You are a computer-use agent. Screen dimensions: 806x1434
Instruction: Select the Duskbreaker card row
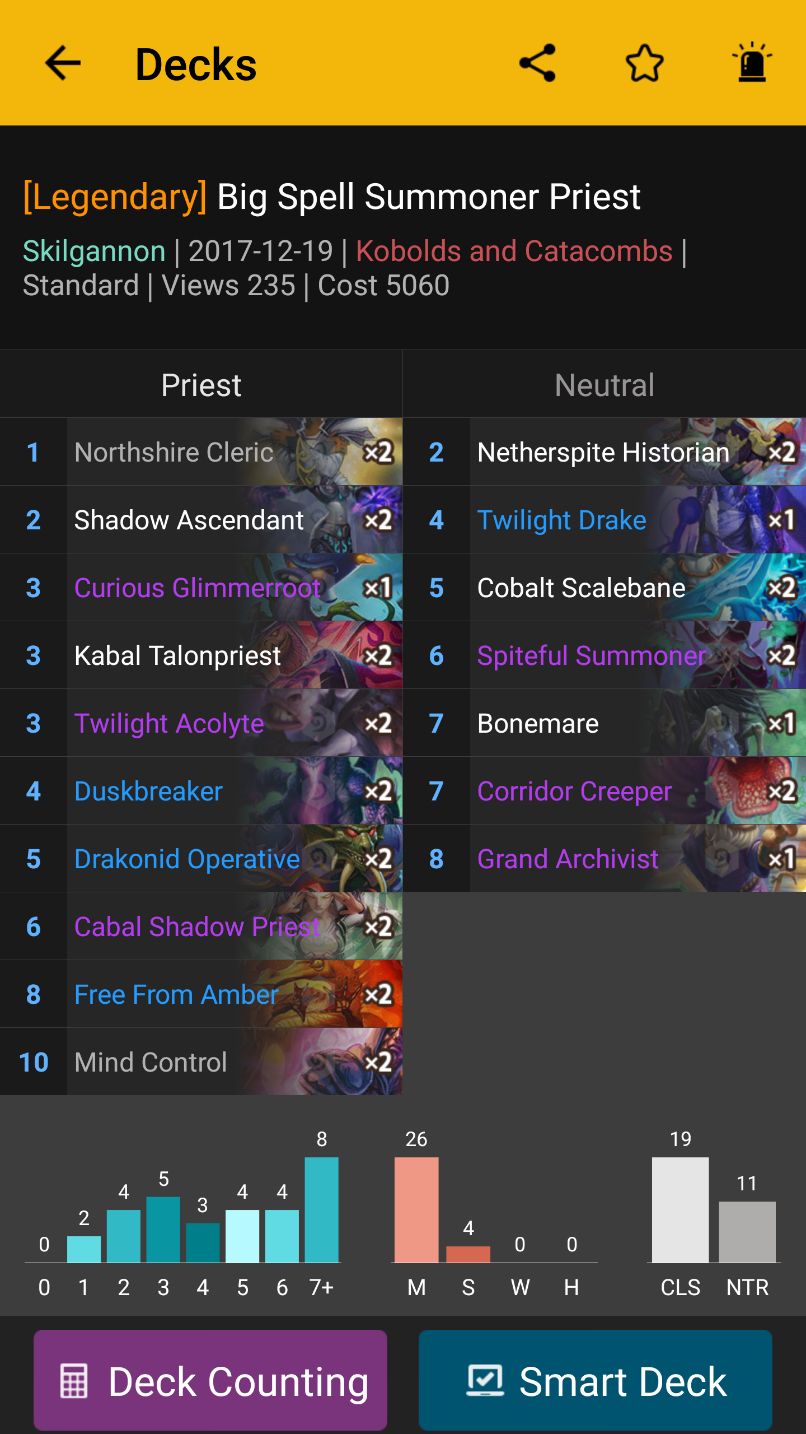pyautogui.click(x=201, y=791)
